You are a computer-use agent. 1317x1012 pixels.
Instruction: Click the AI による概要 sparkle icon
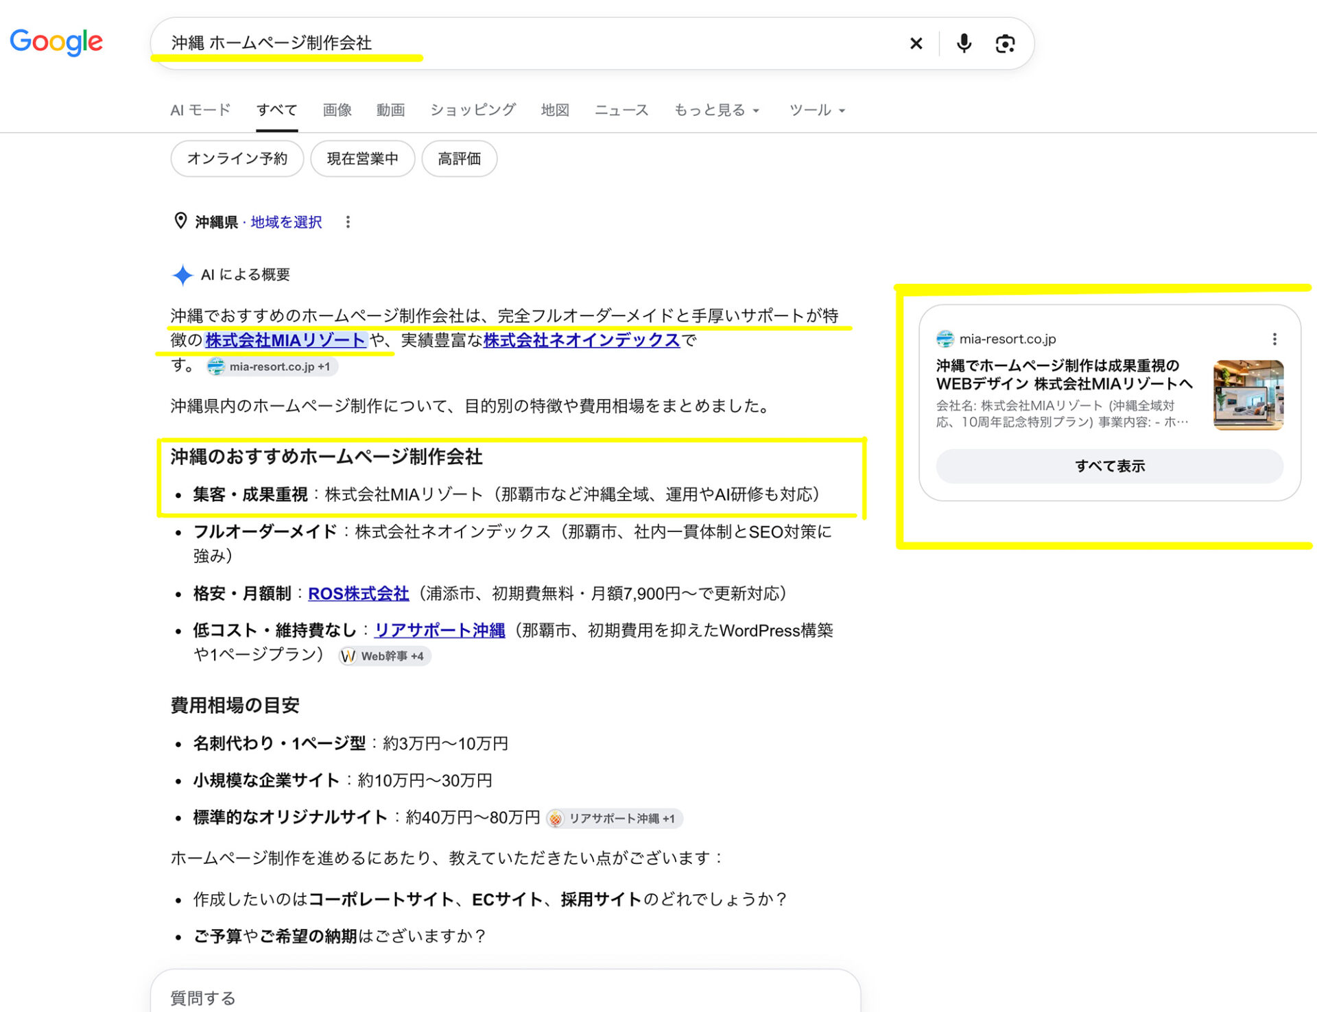(182, 275)
